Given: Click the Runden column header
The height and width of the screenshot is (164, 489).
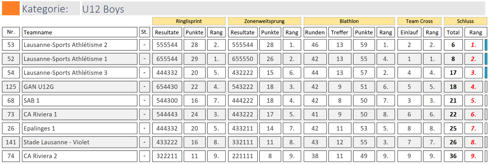Looking at the screenshot, I should pyautogui.click(x=315, y=32).
